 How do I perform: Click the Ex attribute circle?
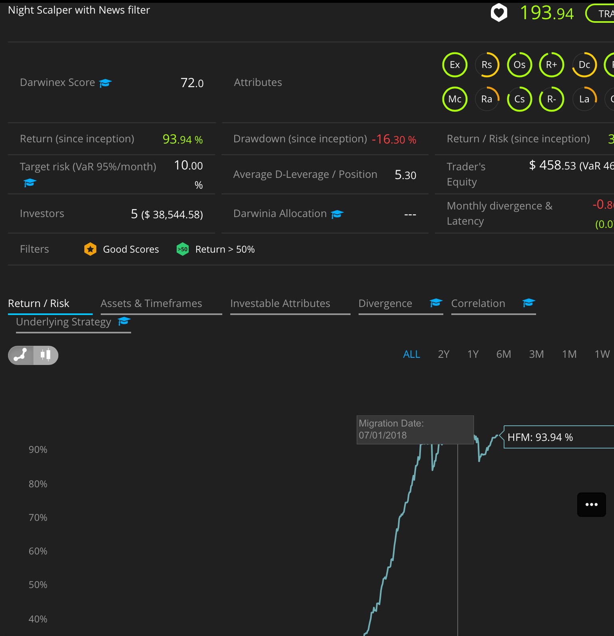pos(455,65)
